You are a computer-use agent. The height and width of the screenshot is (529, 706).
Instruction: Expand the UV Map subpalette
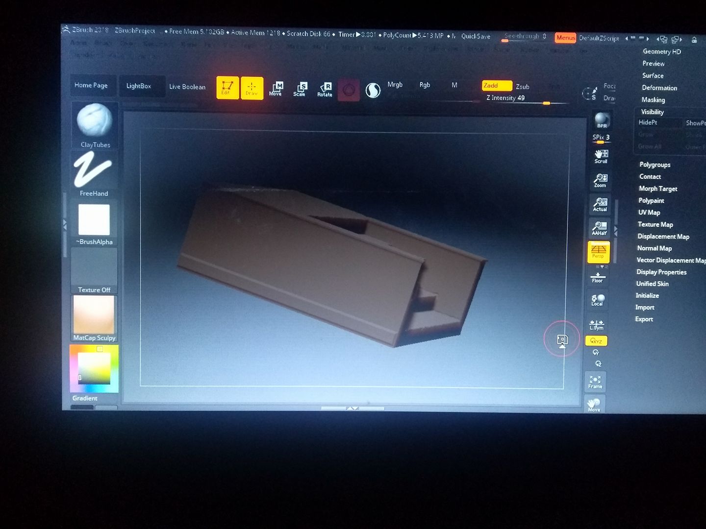649,212
